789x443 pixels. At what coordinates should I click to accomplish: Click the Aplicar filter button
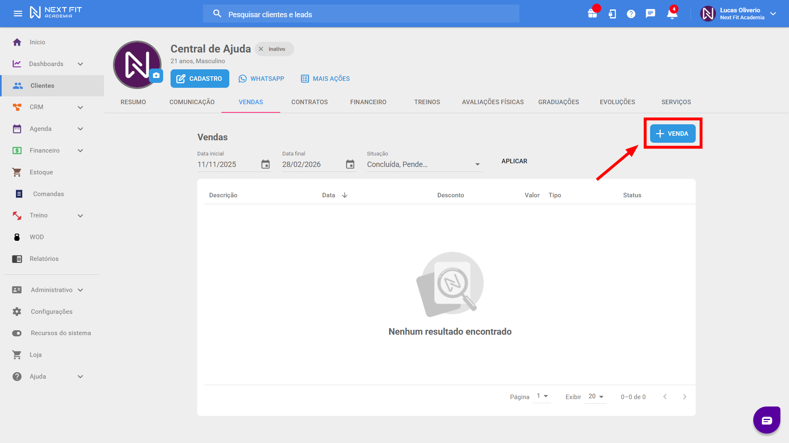coord(514,161)
